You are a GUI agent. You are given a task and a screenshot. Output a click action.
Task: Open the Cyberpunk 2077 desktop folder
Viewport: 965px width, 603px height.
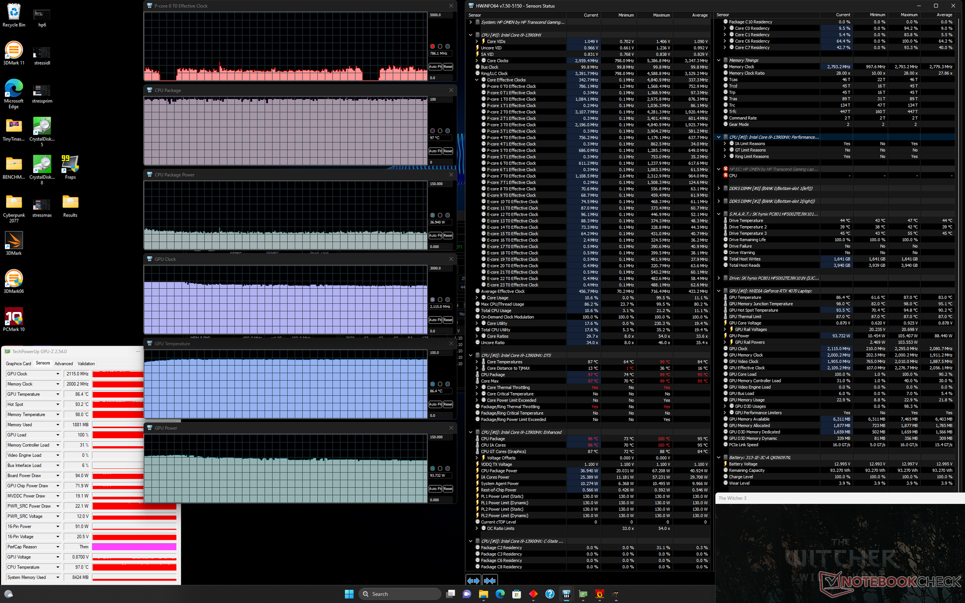click(x=14, y=209)
